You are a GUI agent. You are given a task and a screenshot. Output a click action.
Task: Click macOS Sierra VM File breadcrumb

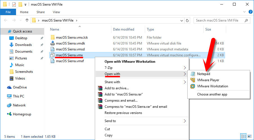point(58,20)
